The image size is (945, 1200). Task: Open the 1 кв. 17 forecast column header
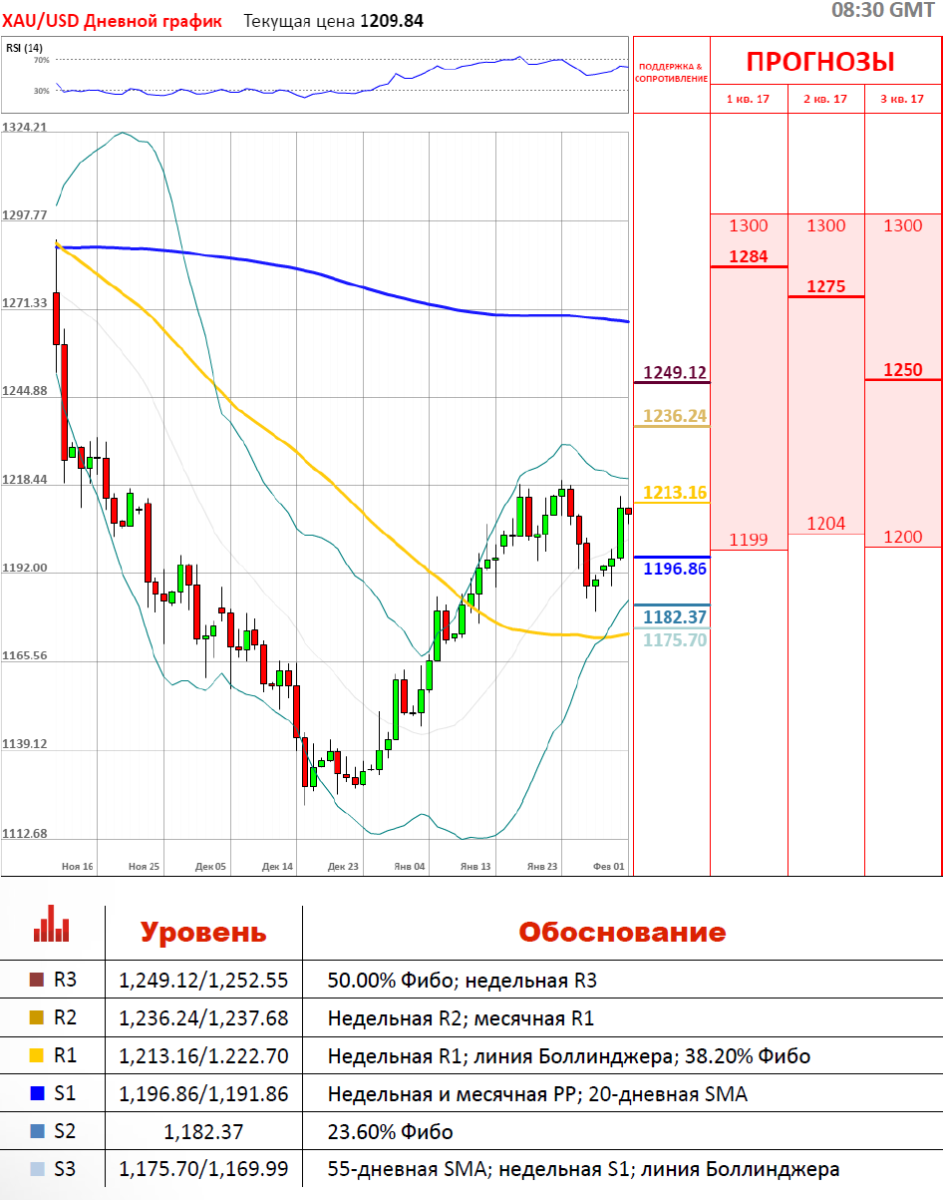pos(749,99)
